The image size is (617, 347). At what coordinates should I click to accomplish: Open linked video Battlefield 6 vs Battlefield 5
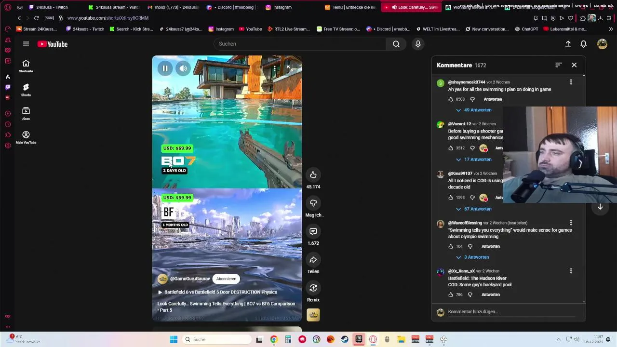[217, 292]
